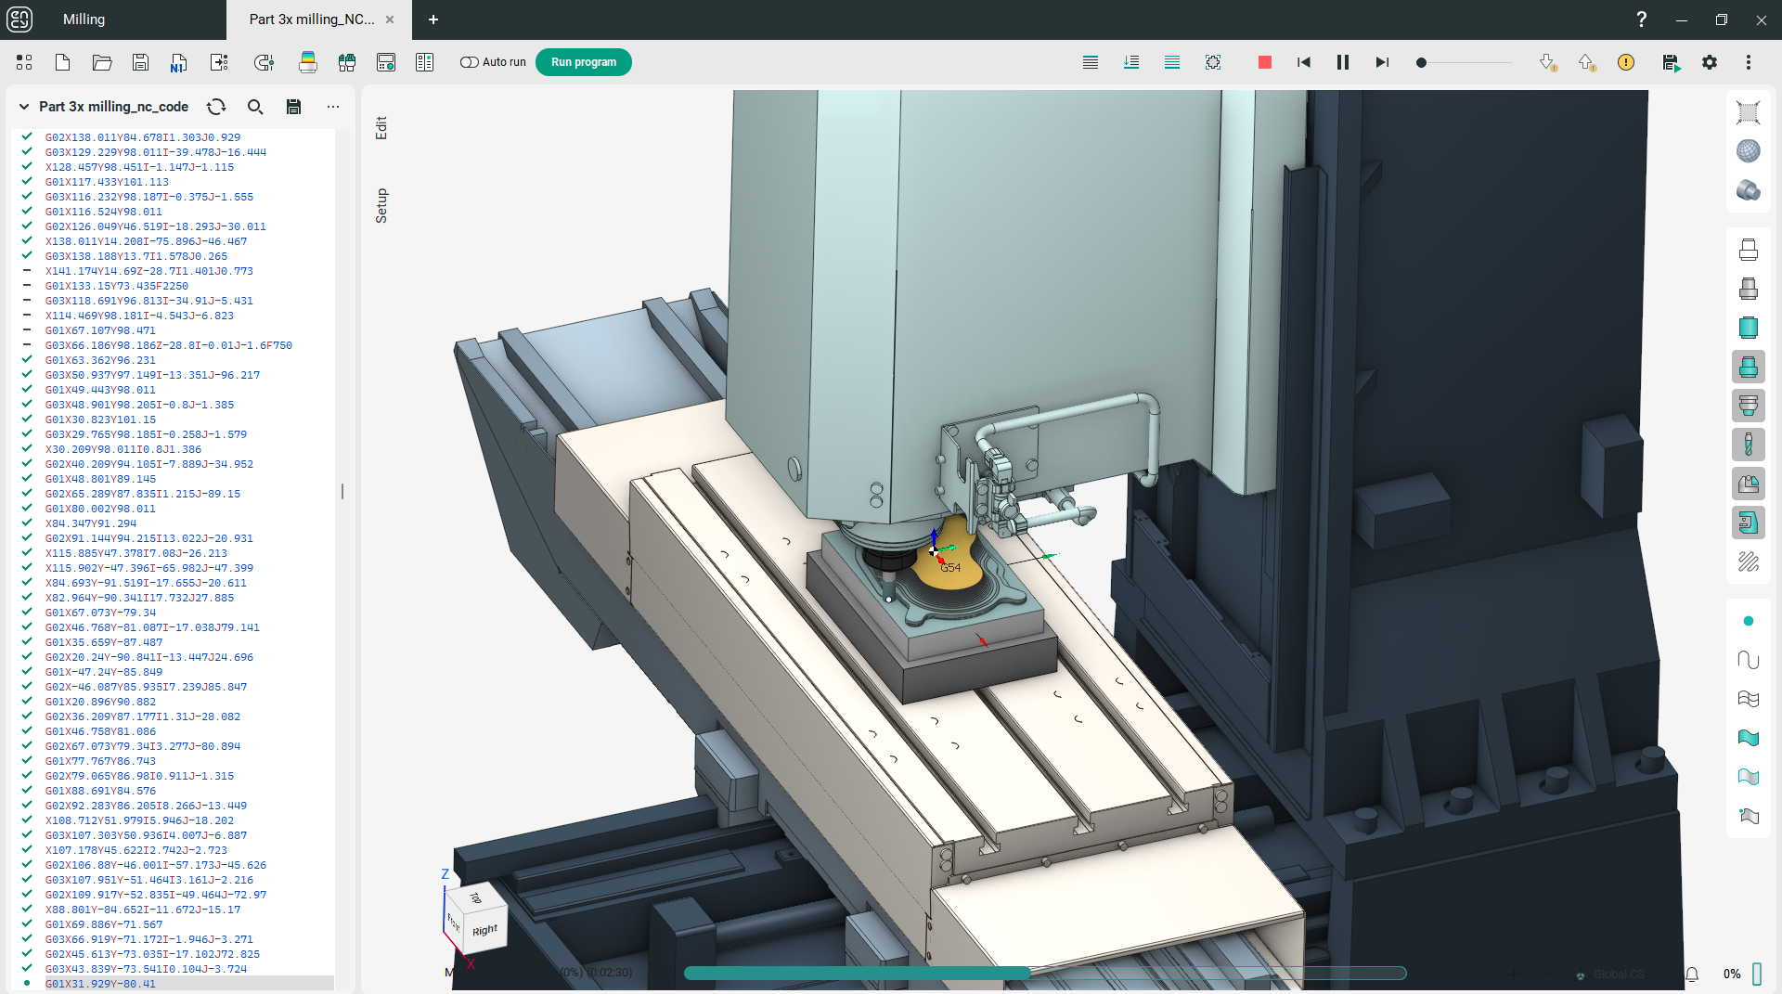
Task: Click the N1 NC program icon
Action: pos(178,64)
